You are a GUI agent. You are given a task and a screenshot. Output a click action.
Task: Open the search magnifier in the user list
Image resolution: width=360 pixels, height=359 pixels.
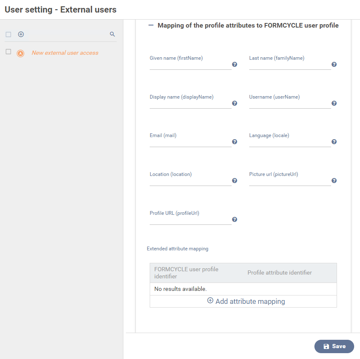click(112, 34)
